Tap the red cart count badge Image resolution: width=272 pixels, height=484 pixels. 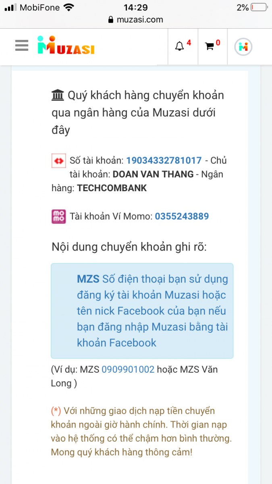tap(218, 42)
